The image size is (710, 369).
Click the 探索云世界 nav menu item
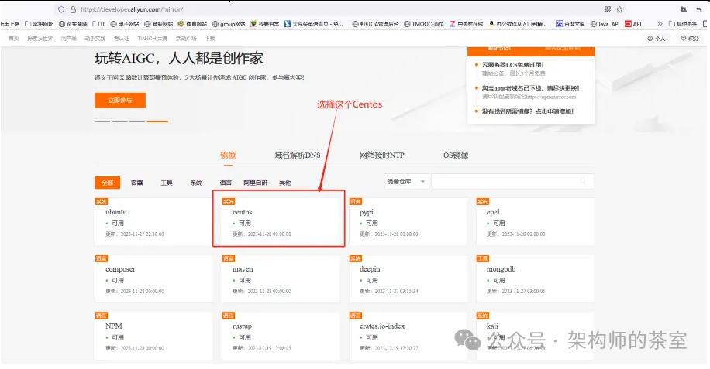point(40,39)
